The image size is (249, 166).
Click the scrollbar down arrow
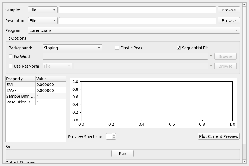click(x=244, y=161)
